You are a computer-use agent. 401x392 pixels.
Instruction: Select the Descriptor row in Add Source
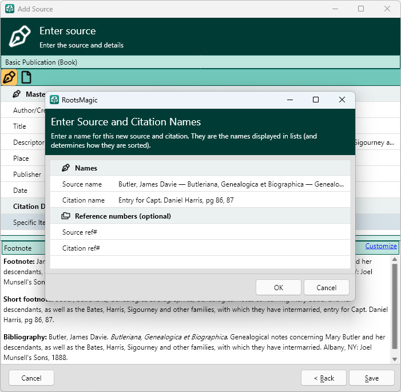point(23,142)
